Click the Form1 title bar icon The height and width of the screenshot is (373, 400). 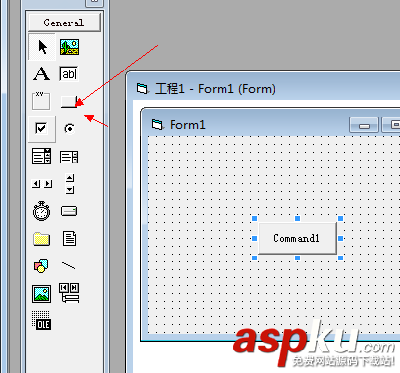[x=157, y=124]
